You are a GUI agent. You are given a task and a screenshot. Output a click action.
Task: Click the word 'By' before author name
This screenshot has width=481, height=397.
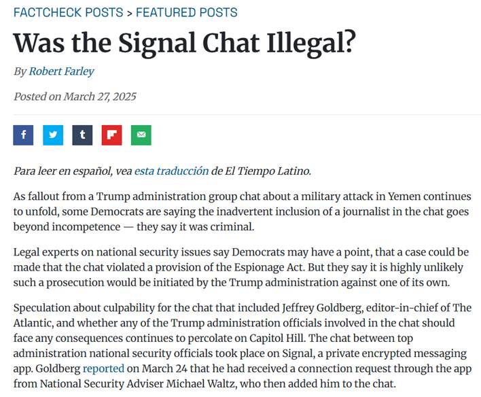(20, 71)
